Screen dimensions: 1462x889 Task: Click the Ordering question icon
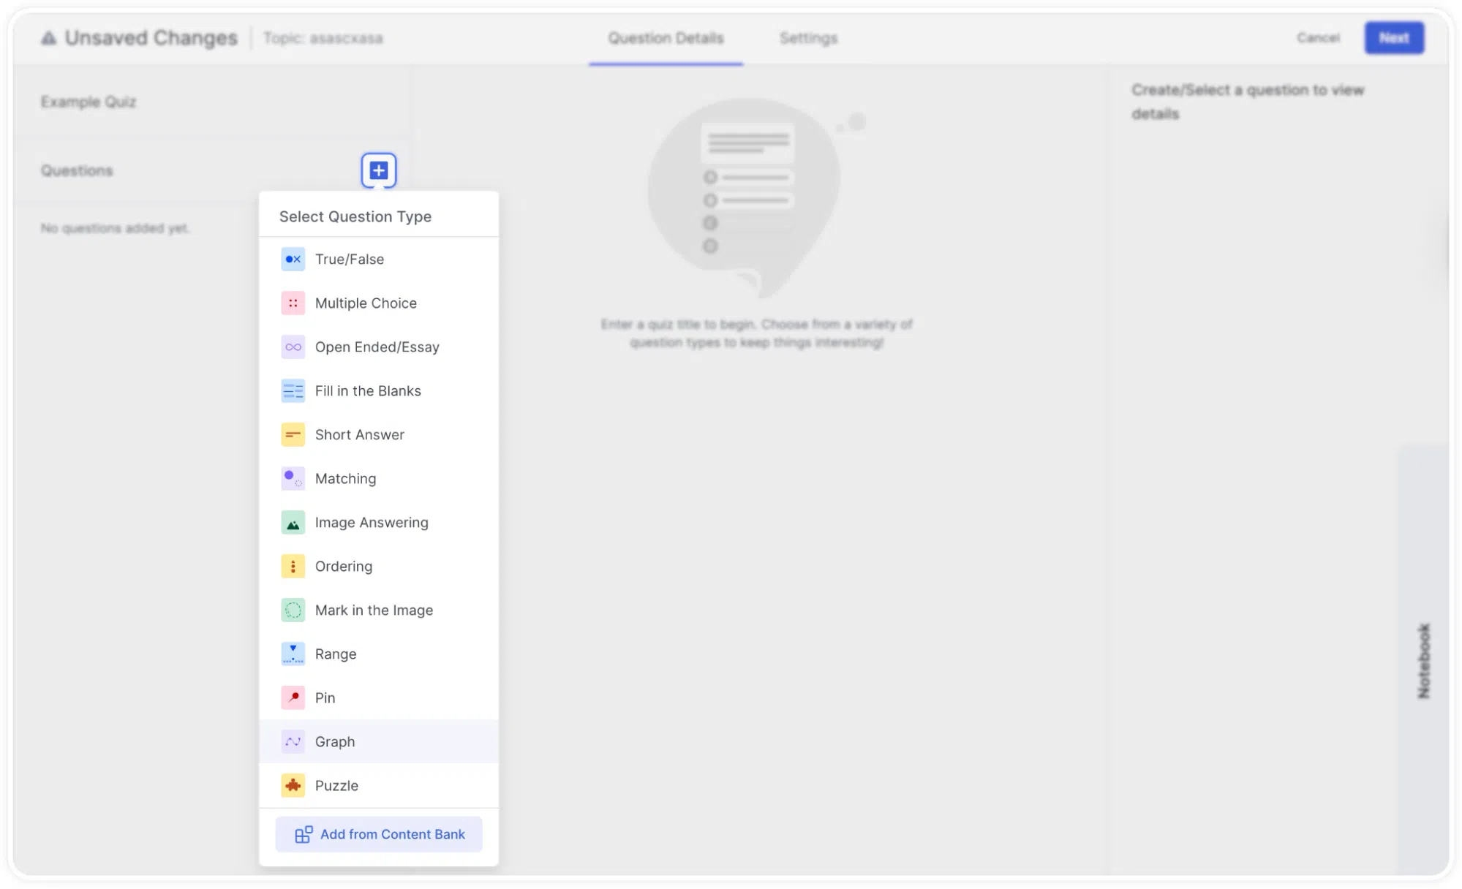pyautogui.click(x=293, y=566)
